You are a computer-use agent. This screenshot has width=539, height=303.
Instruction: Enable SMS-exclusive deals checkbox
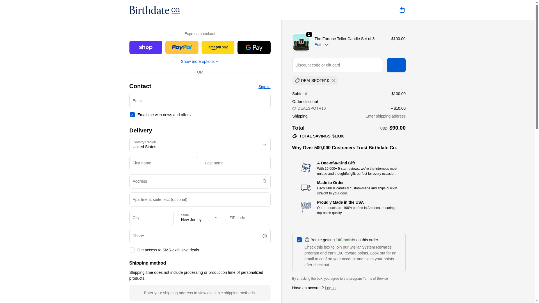(132, 250)
